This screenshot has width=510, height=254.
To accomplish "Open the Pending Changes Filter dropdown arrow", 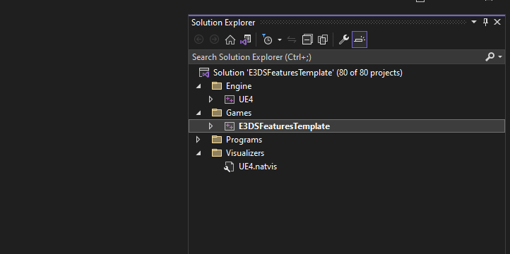I will (x=280, y=40).
